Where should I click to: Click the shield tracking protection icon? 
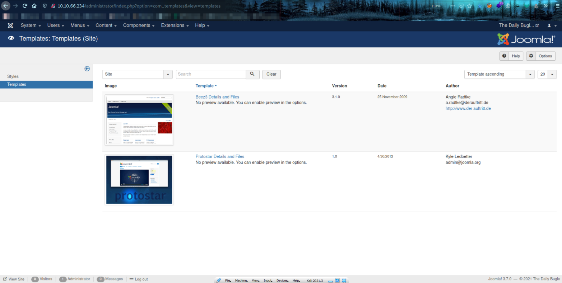(45, 6)
